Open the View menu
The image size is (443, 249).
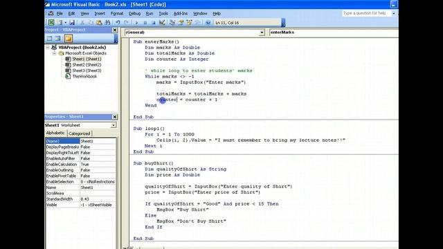(x=84, y=14)
